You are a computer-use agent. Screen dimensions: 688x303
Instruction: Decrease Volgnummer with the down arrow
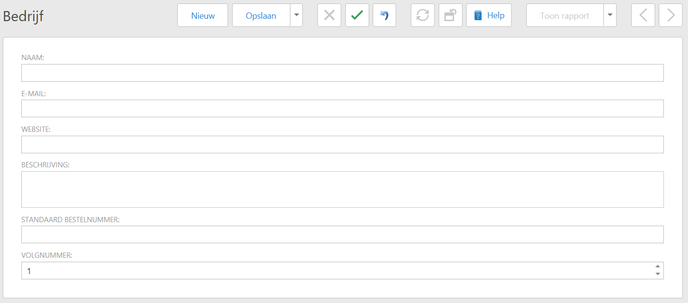click(658, 274)
